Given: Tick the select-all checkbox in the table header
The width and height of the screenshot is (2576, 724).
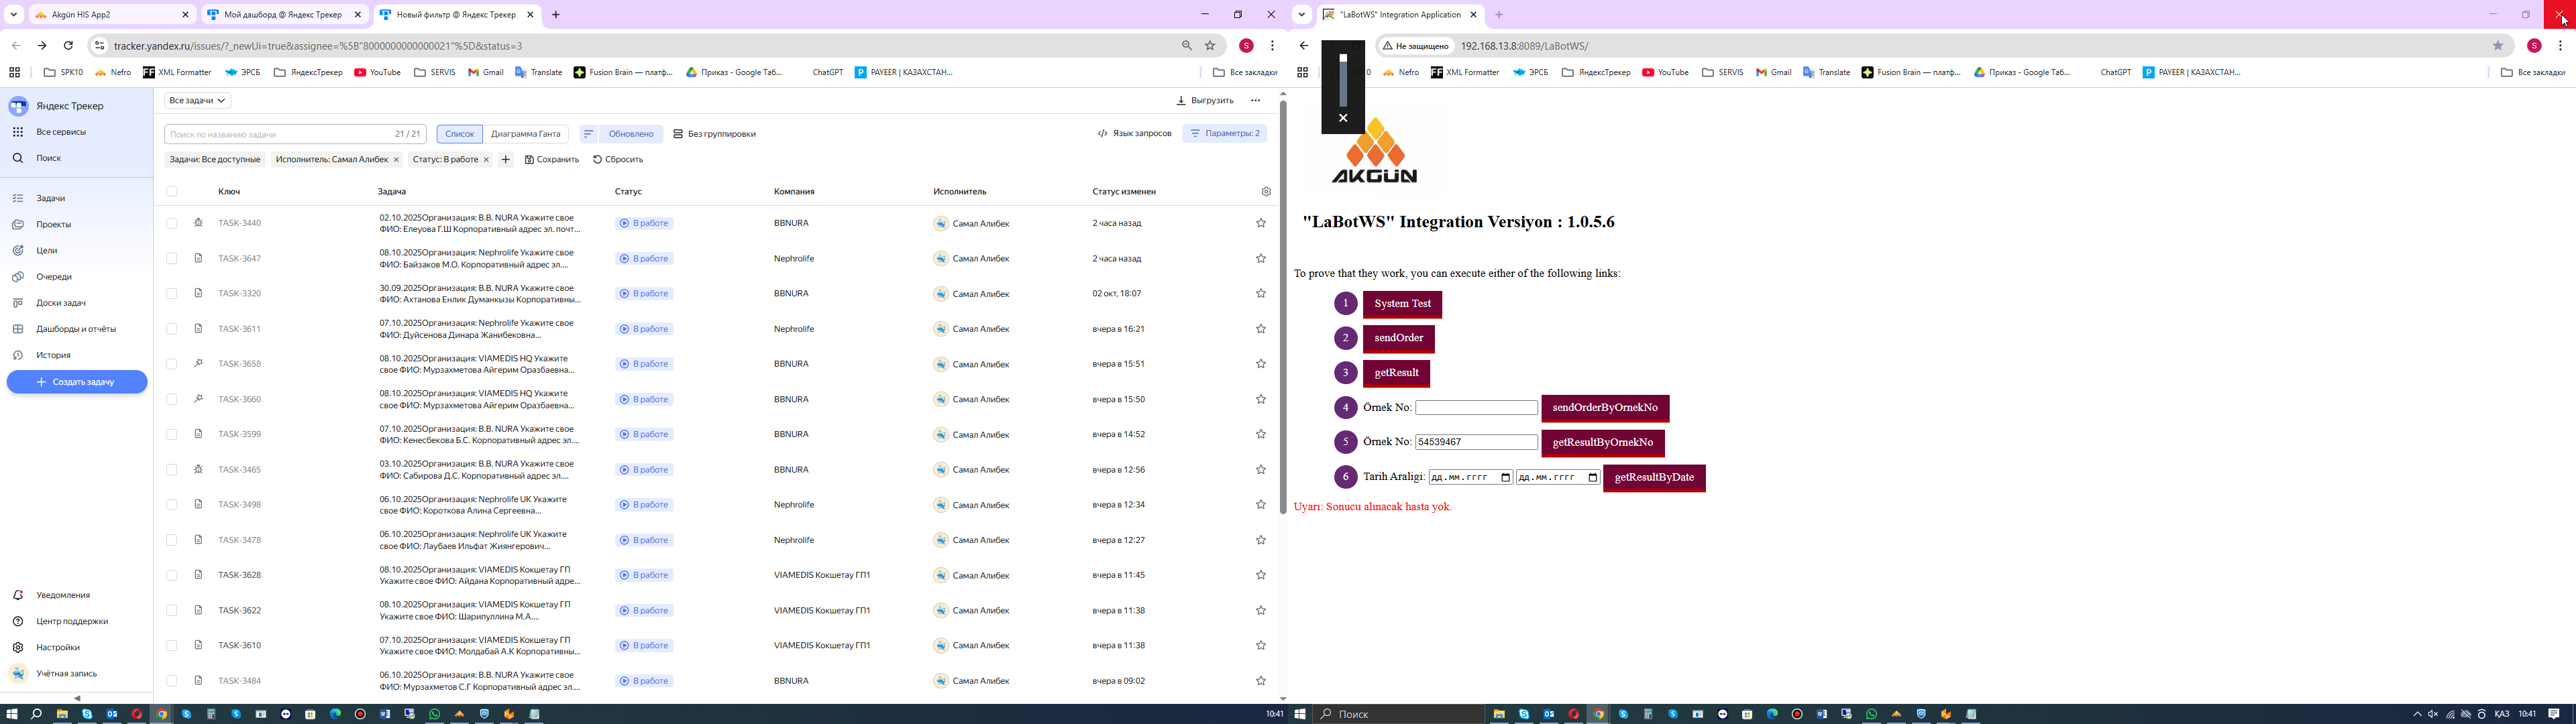Looking at the screenshot, I should tap(172, 192).
